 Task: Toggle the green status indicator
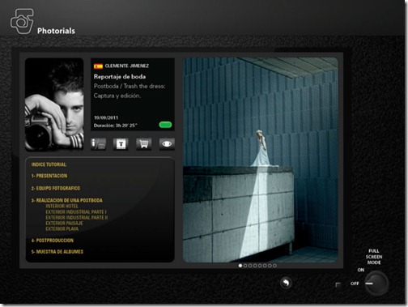click(x=165, y=125)
